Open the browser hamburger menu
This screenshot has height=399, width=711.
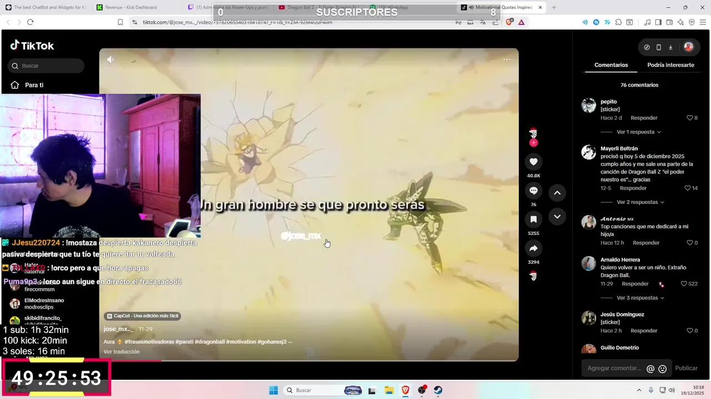point(702,22)
